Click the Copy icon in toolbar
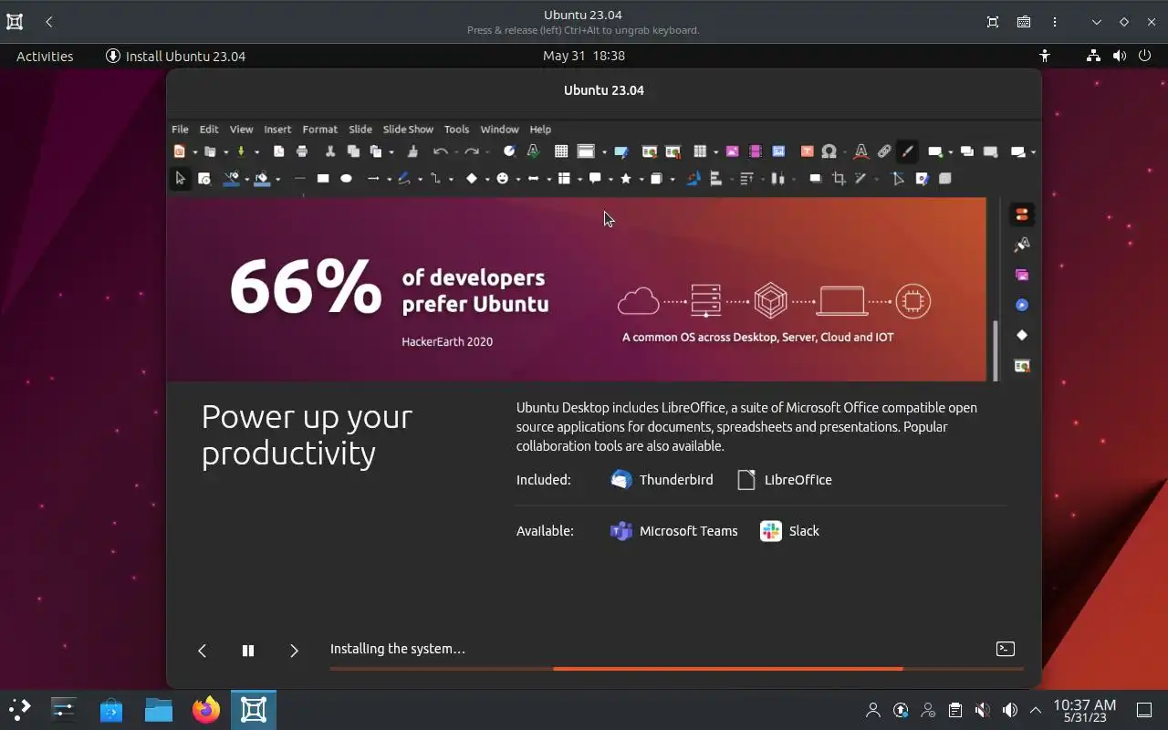1168x730 pixels. click(353, 151)
